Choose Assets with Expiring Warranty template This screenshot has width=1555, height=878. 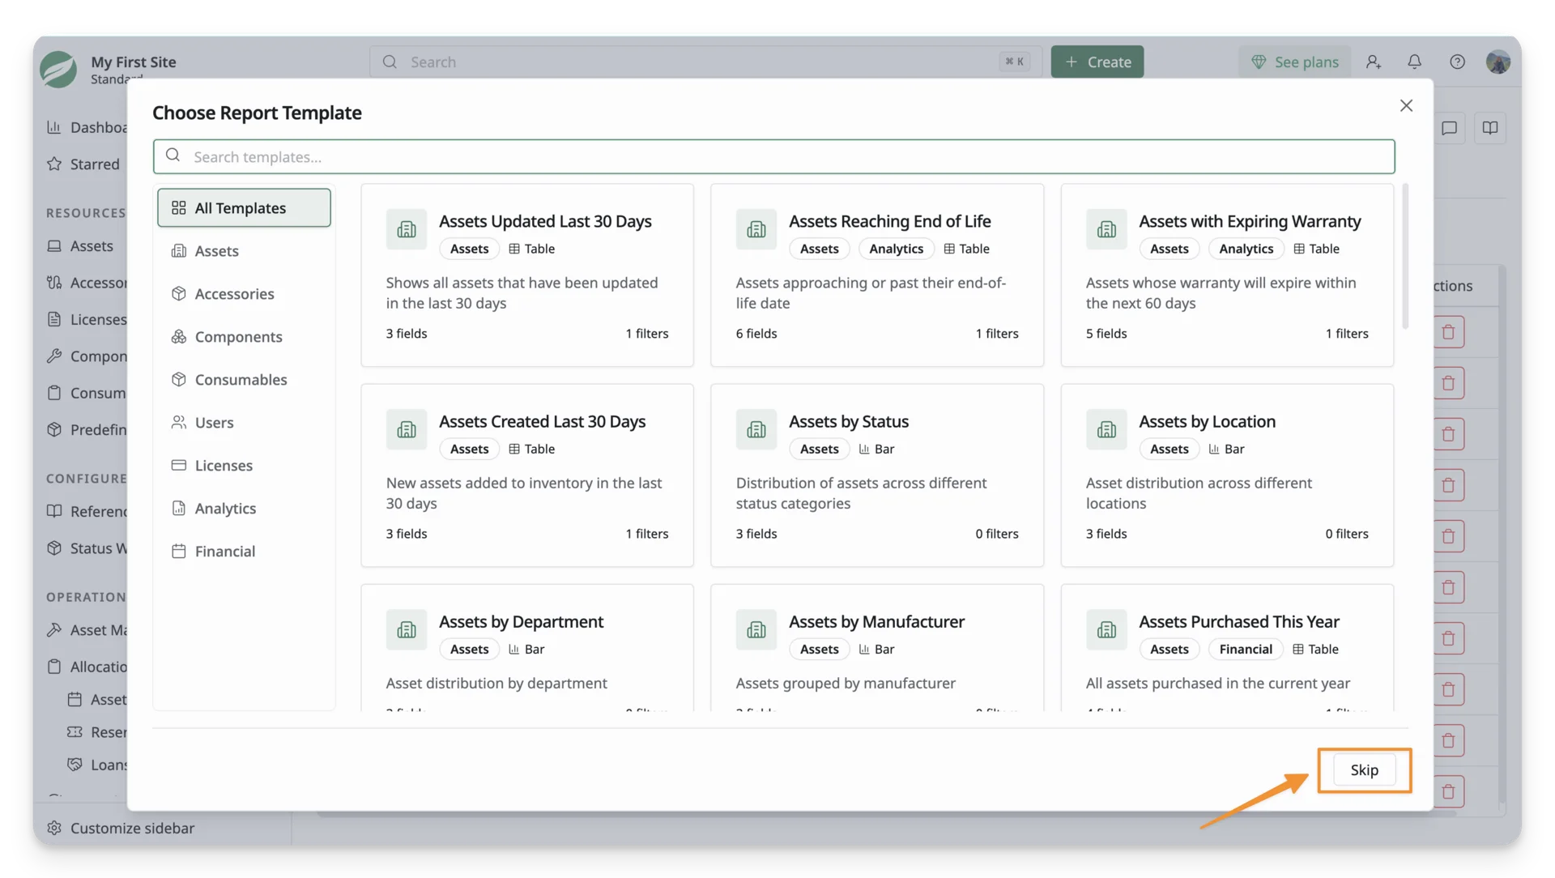coord(1227,275)
